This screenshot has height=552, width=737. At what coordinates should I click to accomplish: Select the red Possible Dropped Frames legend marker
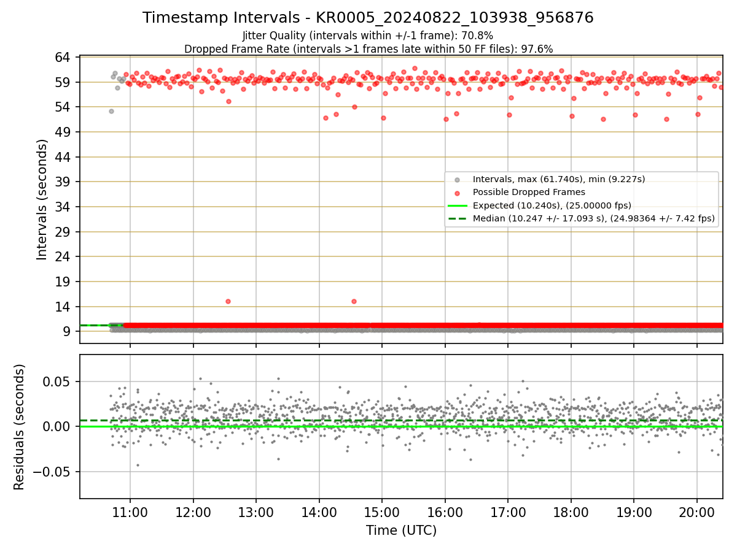(457, 193)
